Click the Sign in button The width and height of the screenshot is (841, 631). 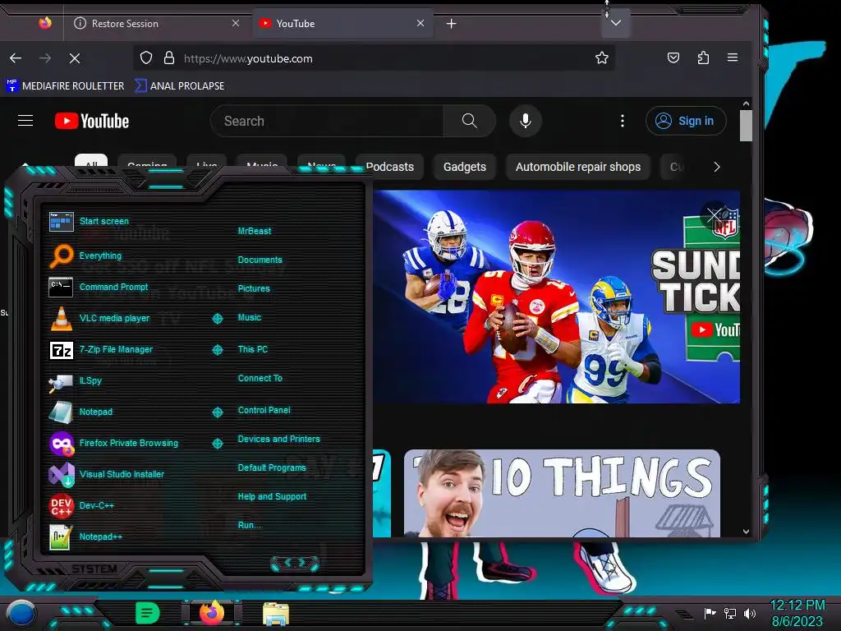point(686,121)
